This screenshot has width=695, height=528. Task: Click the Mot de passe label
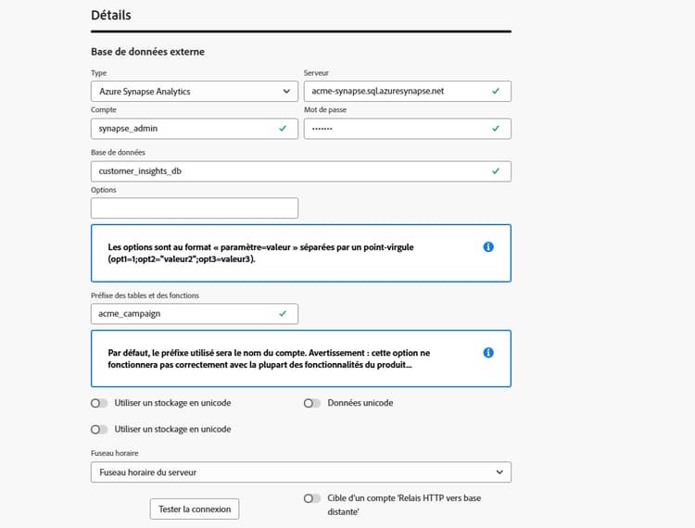[x=325, y=110]
